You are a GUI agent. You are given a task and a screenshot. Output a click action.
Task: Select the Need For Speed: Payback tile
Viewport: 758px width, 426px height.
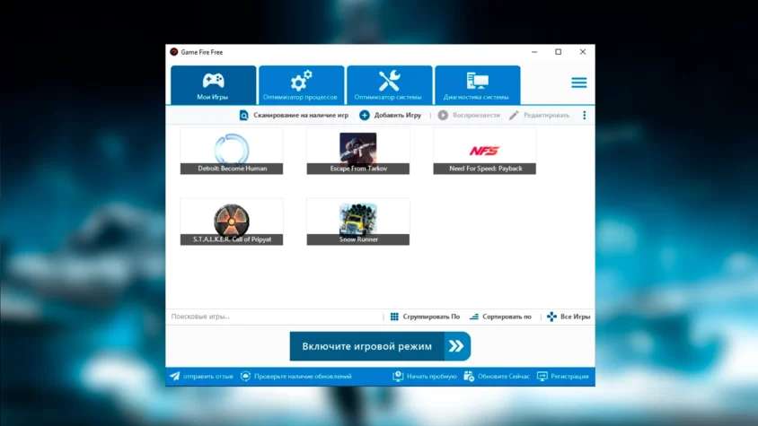click(484, 151)
